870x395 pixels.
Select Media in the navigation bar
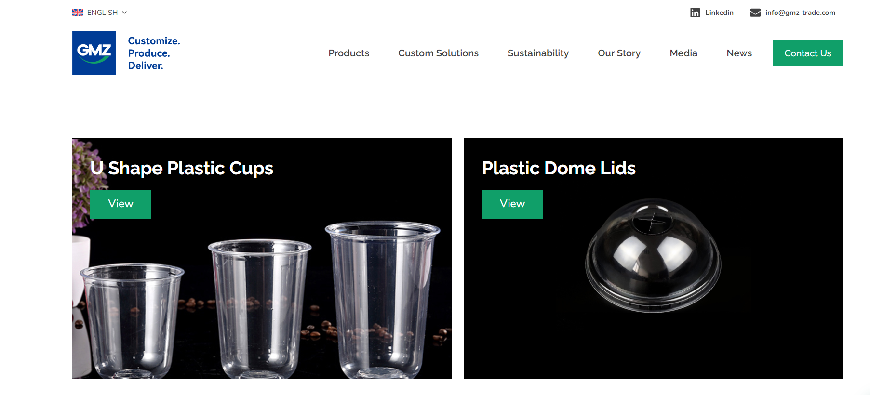click(683, 53)
